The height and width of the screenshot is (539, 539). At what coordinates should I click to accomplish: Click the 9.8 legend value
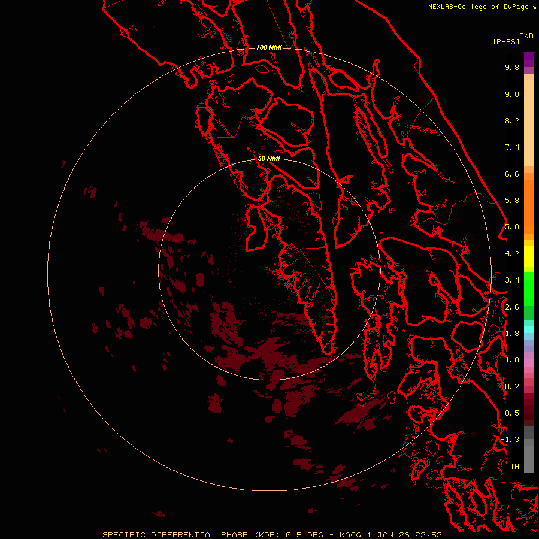click(512, 67)
